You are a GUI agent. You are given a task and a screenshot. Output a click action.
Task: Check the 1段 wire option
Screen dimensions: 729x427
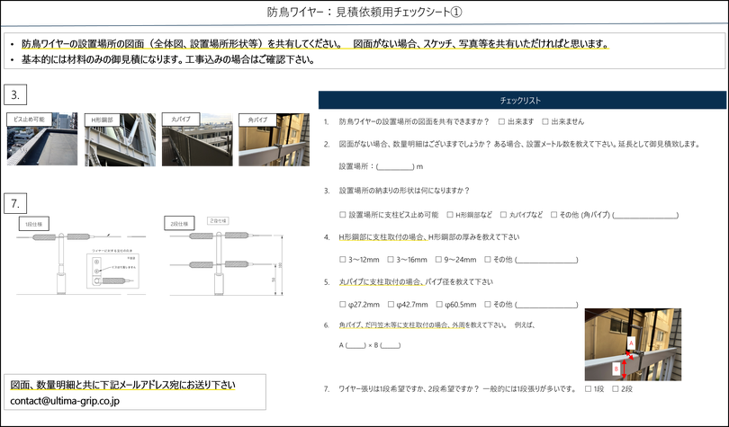pyautogui.click(x=588, y=389)
